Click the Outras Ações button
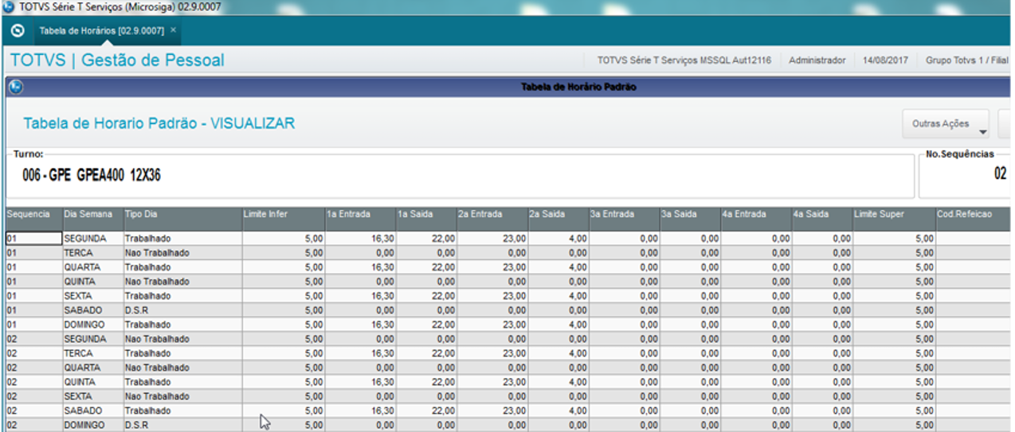 [x=946, y=124]
